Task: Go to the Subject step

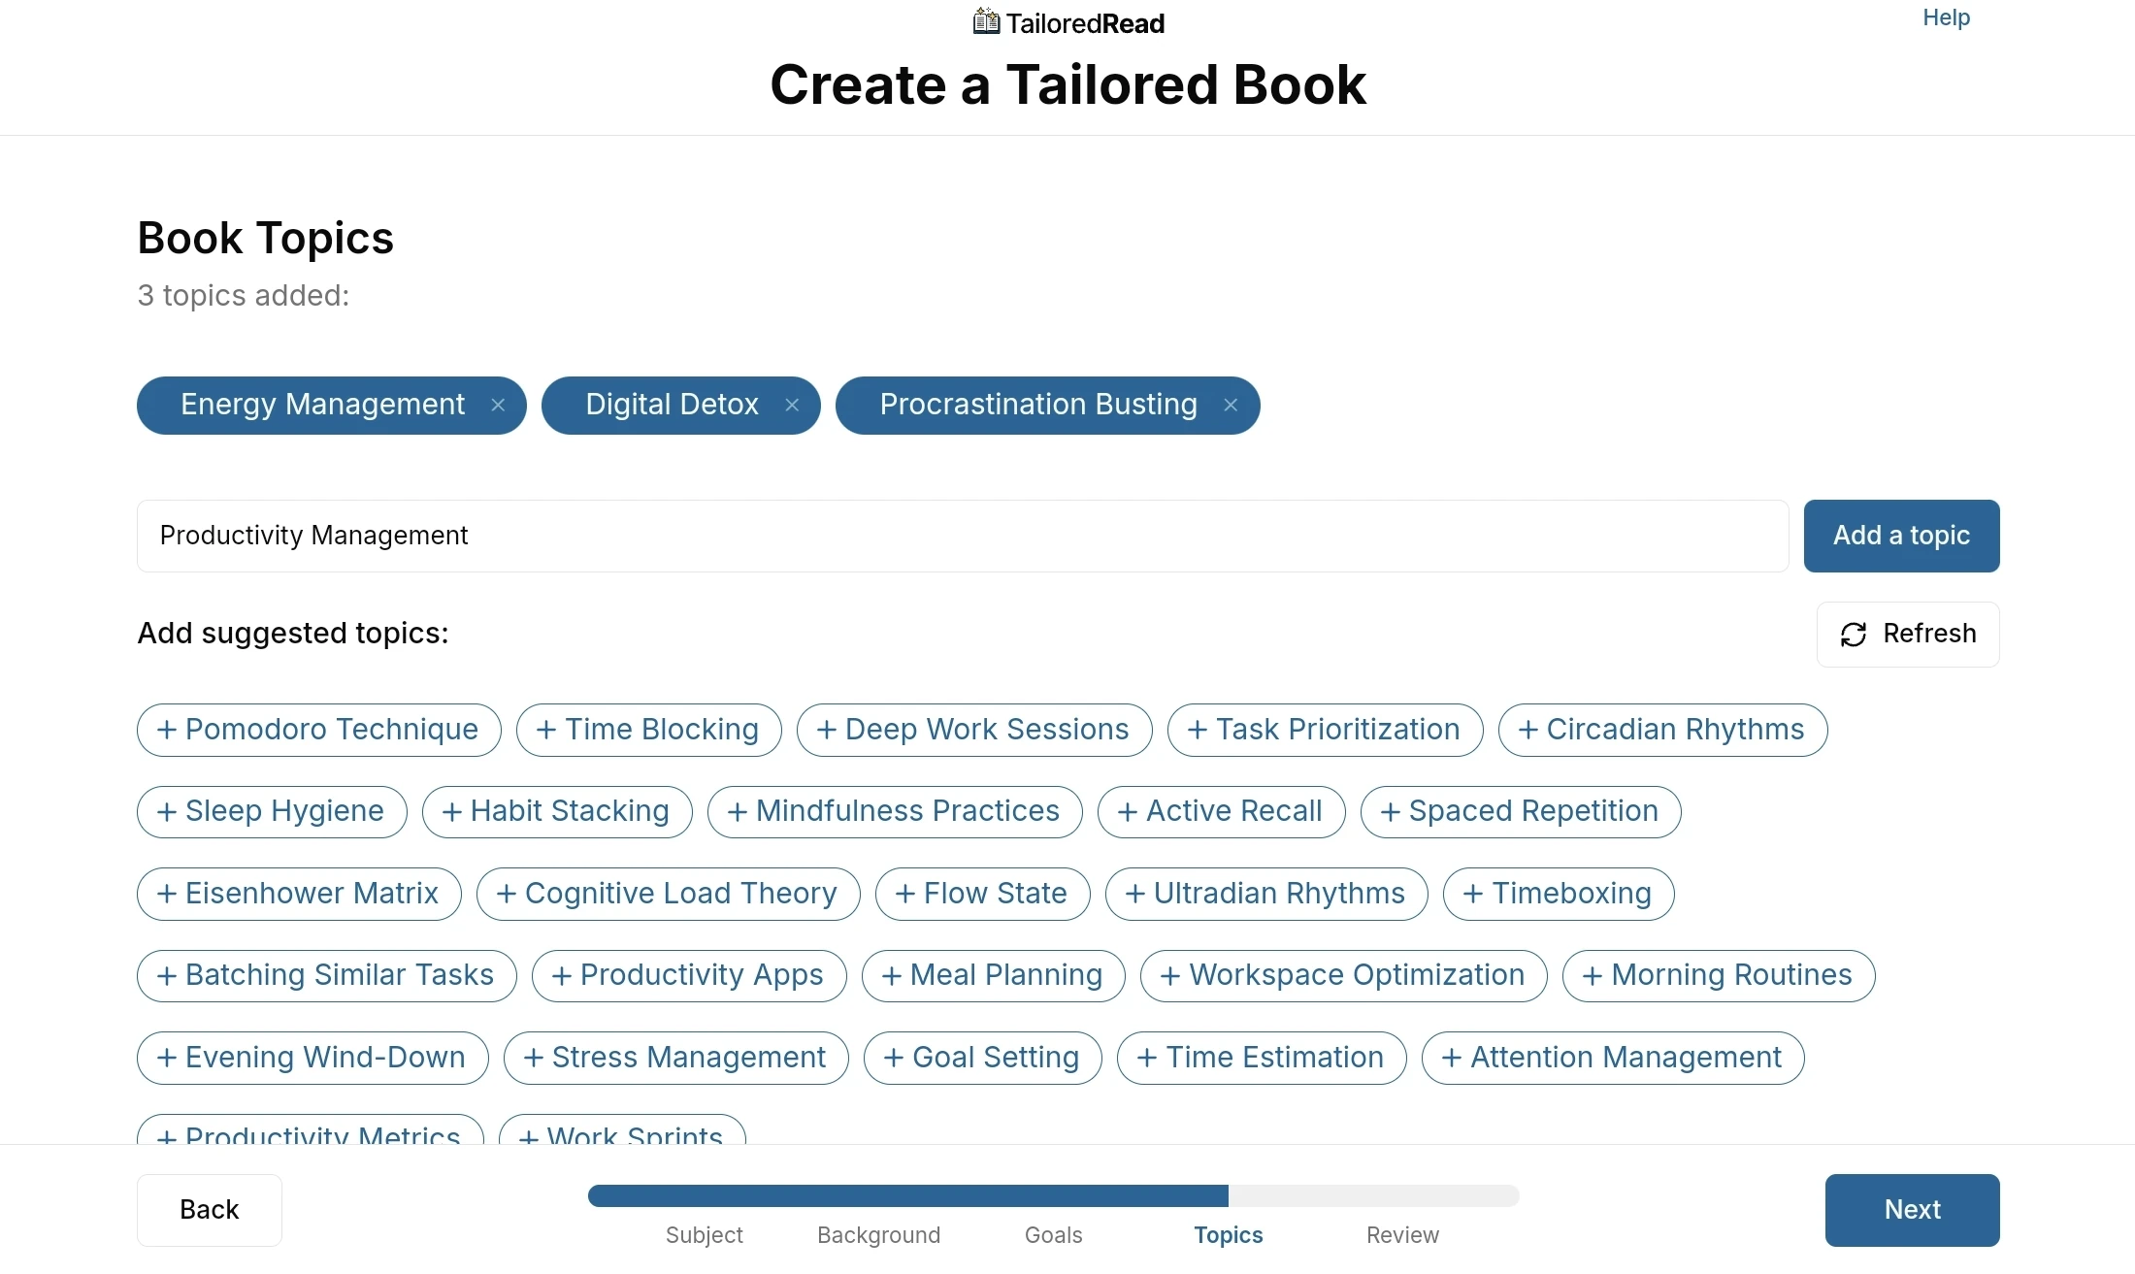Action: click(x=704, y=1235)
